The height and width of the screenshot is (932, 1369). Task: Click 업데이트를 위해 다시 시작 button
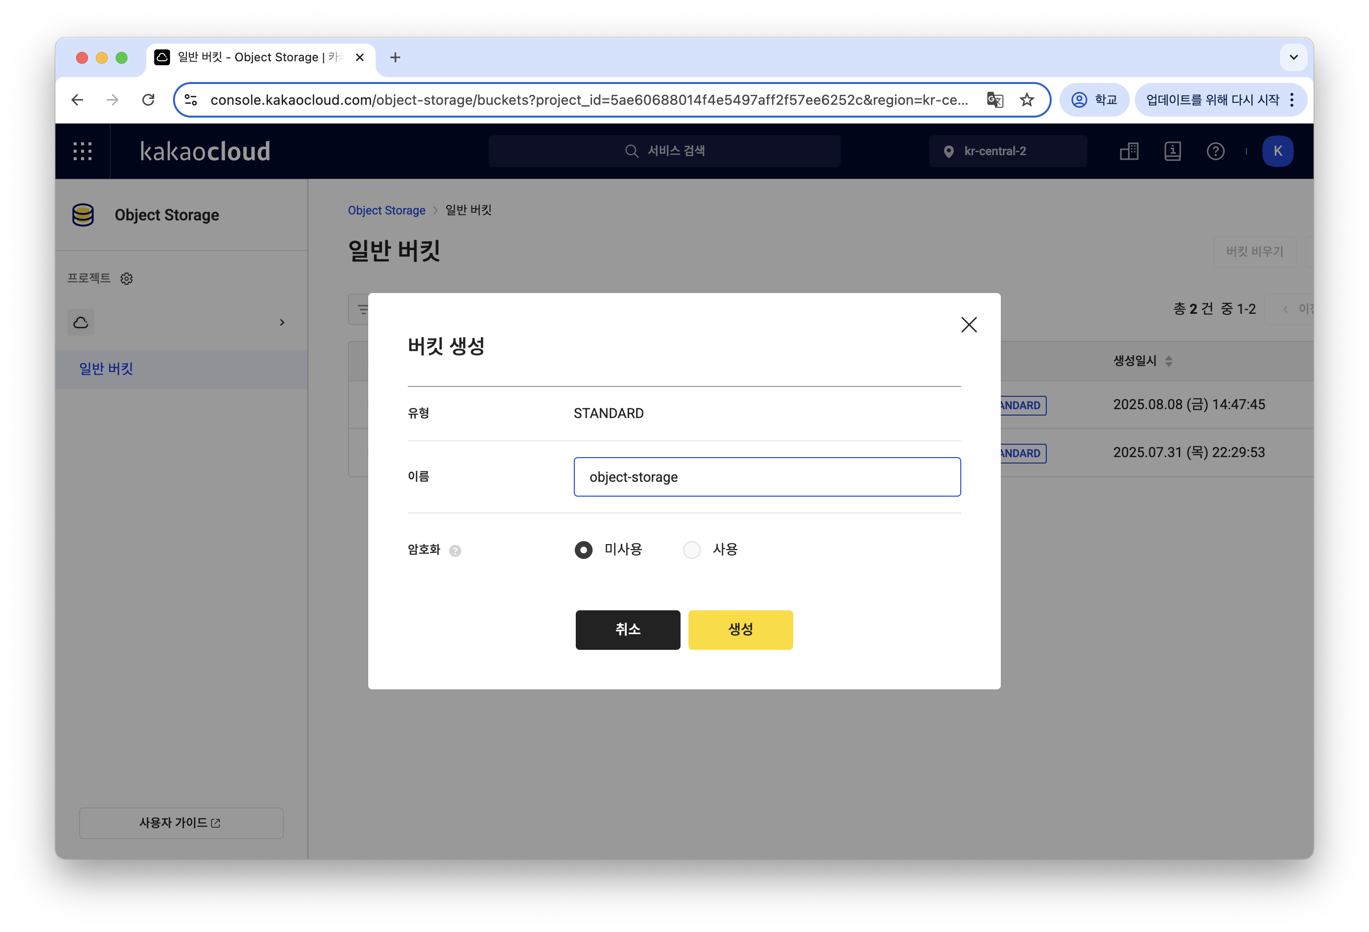point(1212,100)
